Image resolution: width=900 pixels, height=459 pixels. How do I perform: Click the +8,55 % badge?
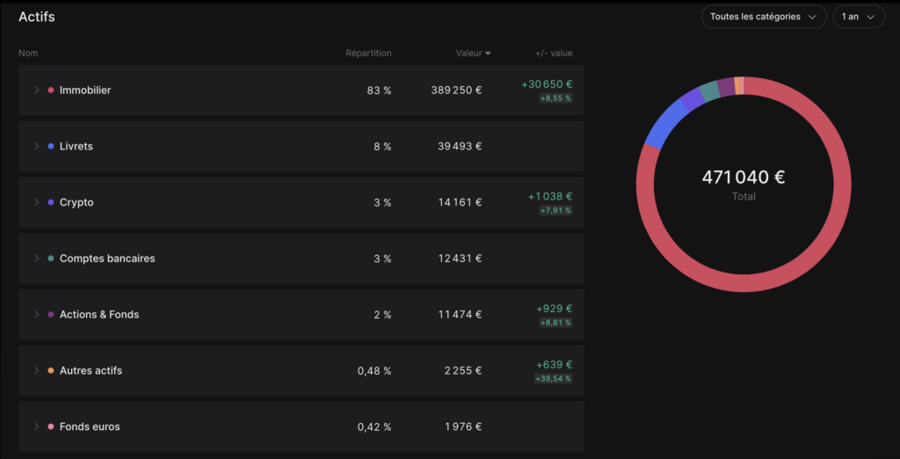tap(555, 98)
